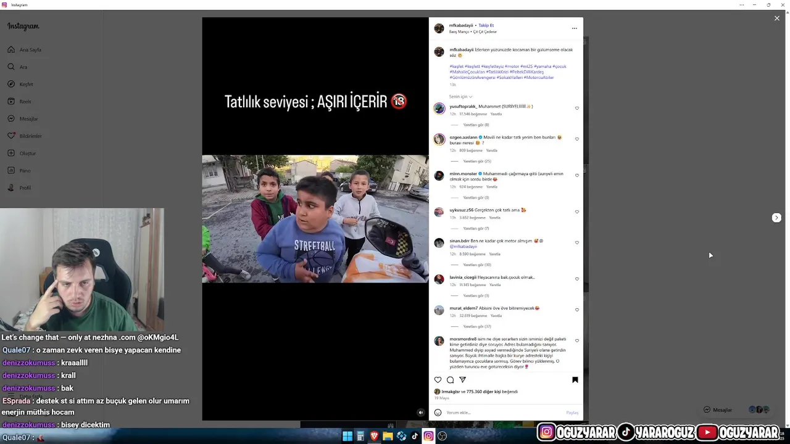View 32.619 beğenme likes list
This screenshot has height=444, width=790.
(473, 316)
